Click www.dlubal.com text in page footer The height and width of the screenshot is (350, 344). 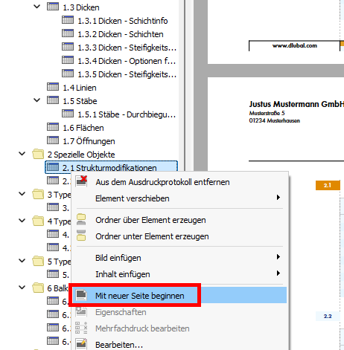point(295,45)
